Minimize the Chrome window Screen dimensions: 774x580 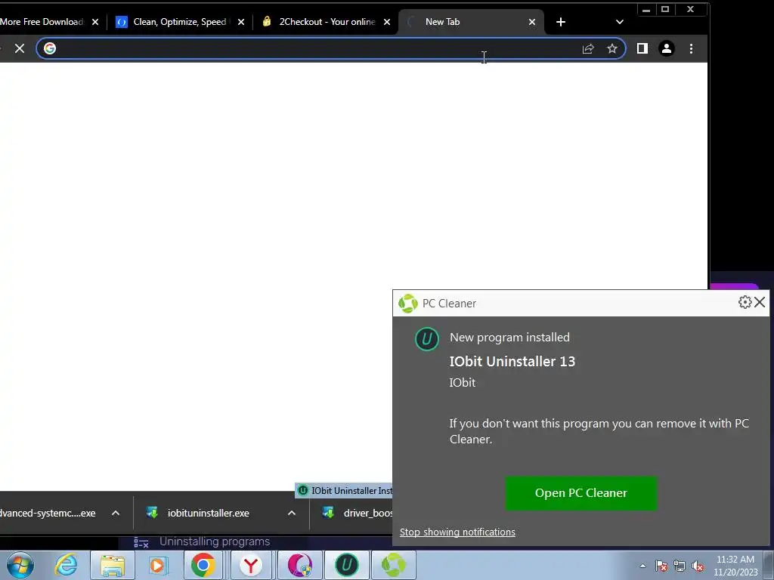(x=646, y=9)
